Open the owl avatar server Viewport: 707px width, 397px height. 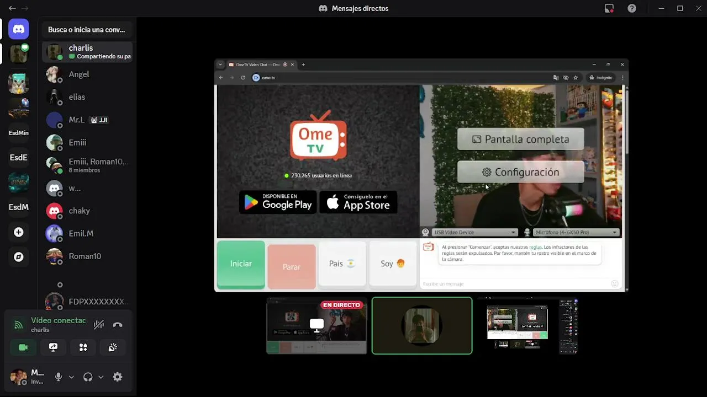coord(19,83)
